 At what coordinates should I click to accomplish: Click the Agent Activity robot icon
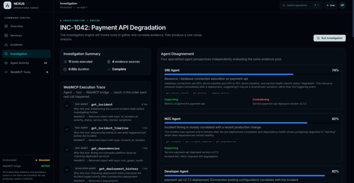coord(6,63)
